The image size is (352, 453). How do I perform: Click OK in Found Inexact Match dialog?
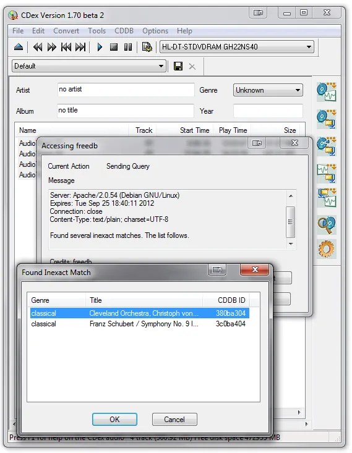click(114, 419)
